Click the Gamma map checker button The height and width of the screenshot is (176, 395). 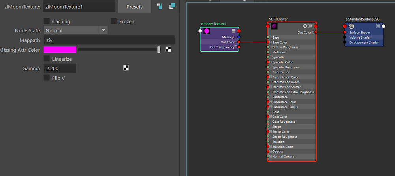[x=126, y=68]
